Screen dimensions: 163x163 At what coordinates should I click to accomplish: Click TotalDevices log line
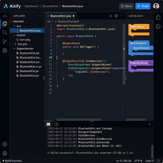71,135
